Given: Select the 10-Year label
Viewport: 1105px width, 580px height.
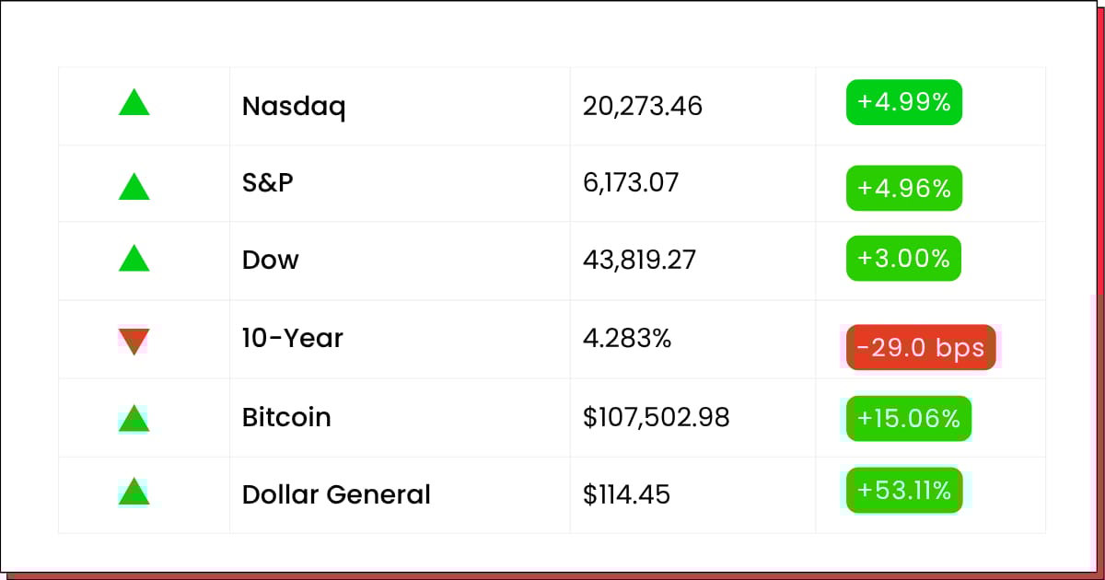Looking at the screenshot, I should 293,338.
